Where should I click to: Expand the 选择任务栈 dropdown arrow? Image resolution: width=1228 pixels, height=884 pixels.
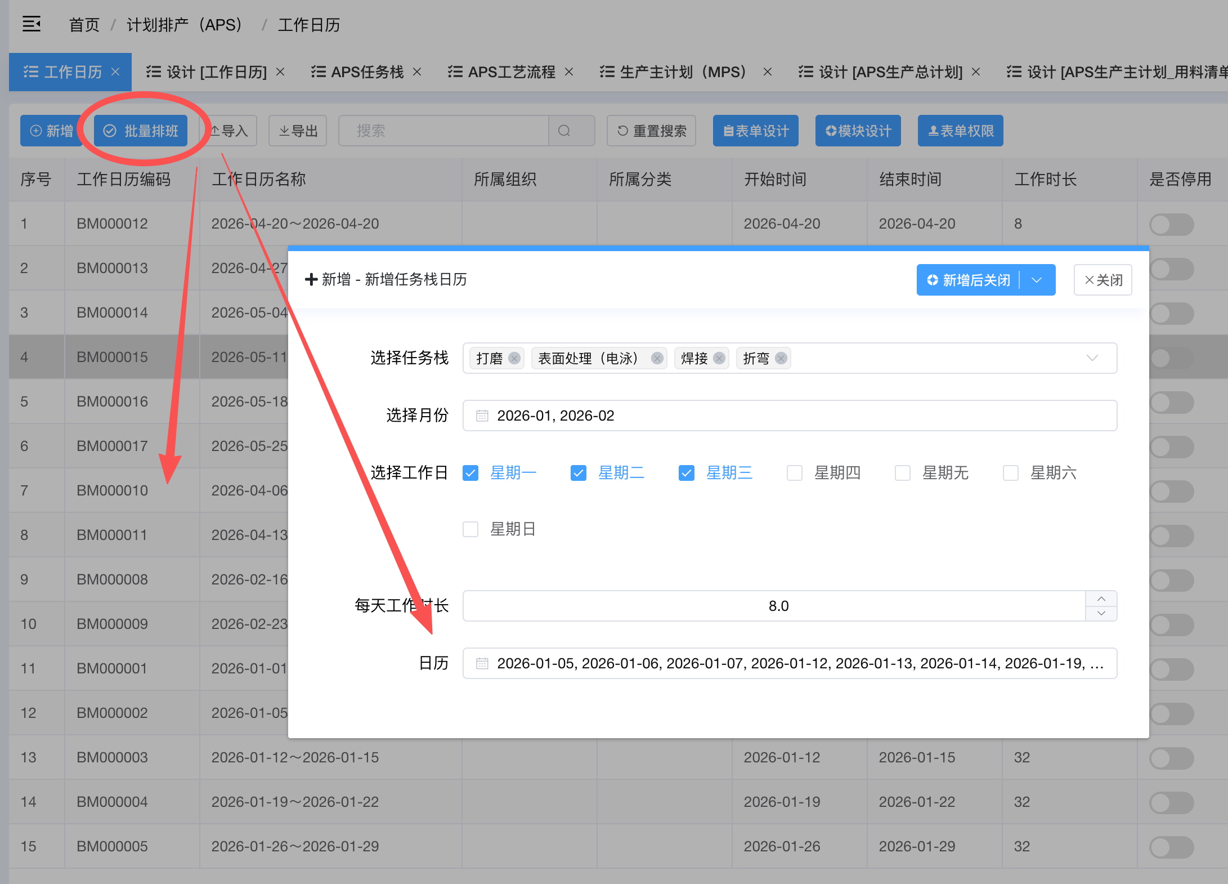(x=1092, y=358)
